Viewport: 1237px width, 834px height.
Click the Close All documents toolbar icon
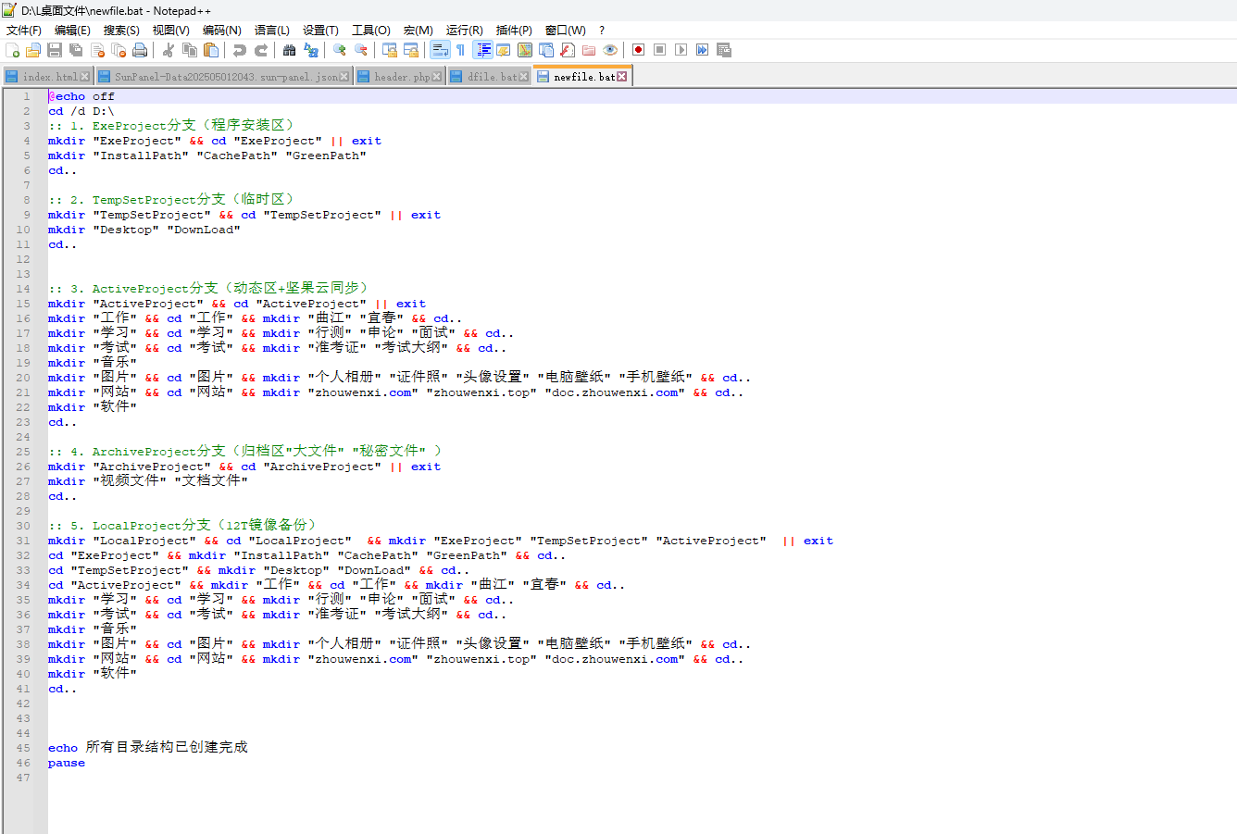pyautogui.click(x=119, y=50)
